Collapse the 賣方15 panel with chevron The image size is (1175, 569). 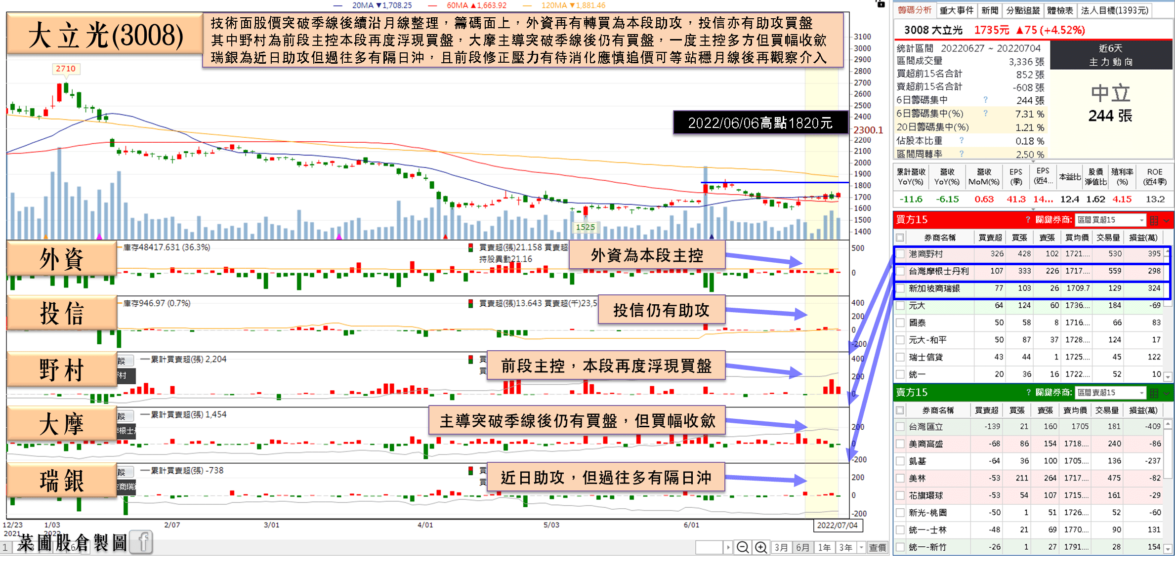[x=1167, y=393]
